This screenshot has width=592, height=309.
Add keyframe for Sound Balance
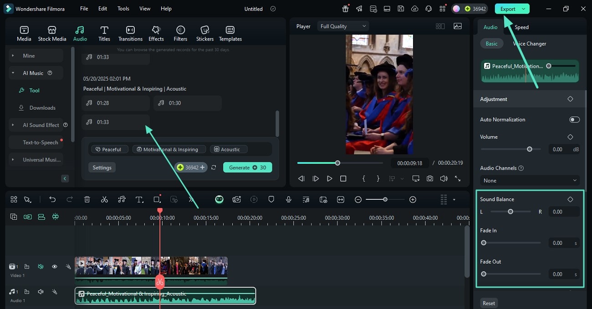(x=570, y=199)
